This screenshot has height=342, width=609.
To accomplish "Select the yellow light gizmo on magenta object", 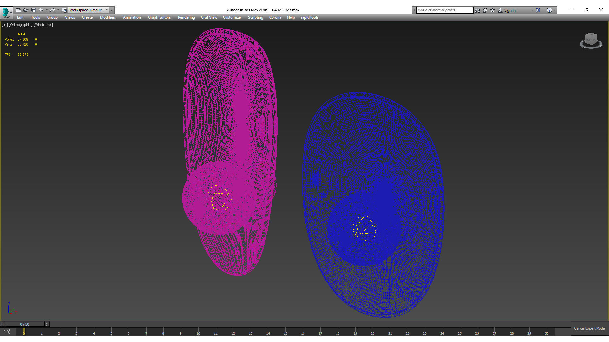I will click(x=219, y=198).
